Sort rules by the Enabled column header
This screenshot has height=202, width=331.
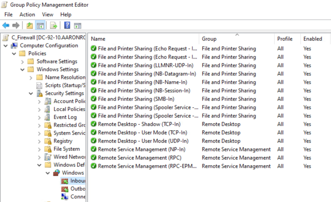313,39
